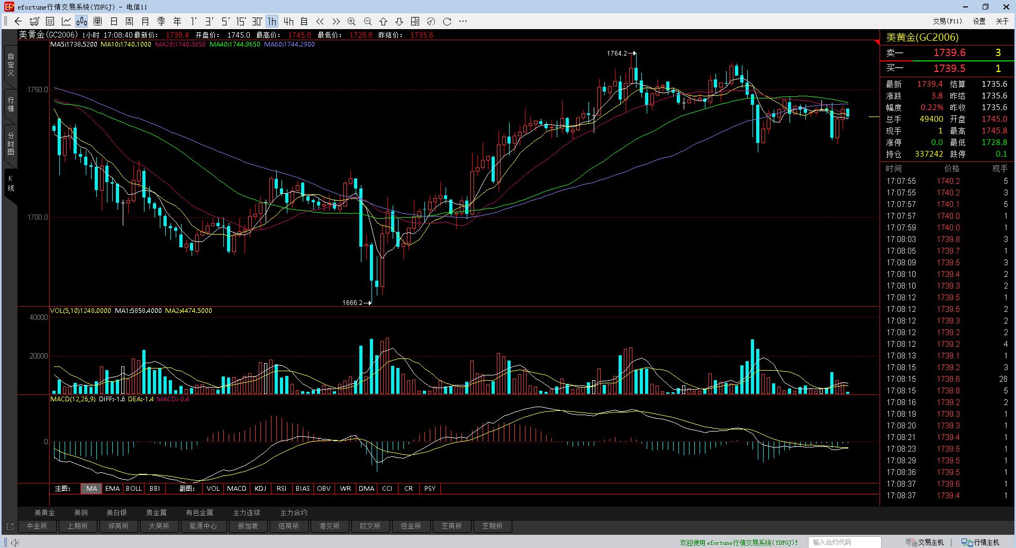Click the 交易(F11) button
1016x548 pixels.
(947, 21)
